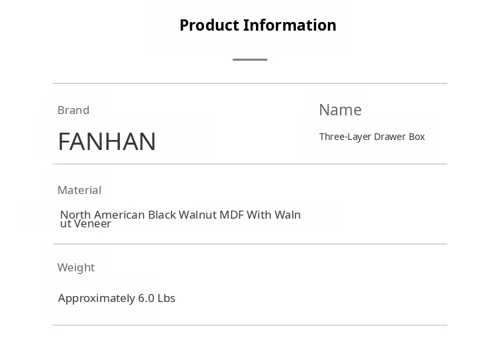The height and width of the screenshot is (338, 500).
Task: Click the Product Information heading
Action: [257, 25]
